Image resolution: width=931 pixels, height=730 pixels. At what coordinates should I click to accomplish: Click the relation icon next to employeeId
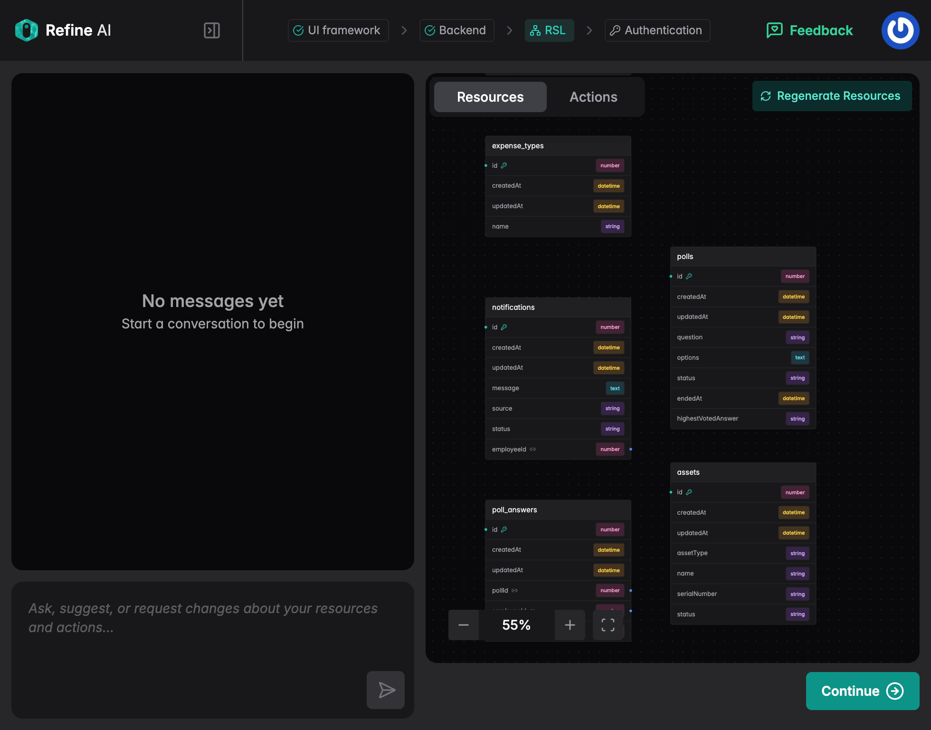(532, 449)
